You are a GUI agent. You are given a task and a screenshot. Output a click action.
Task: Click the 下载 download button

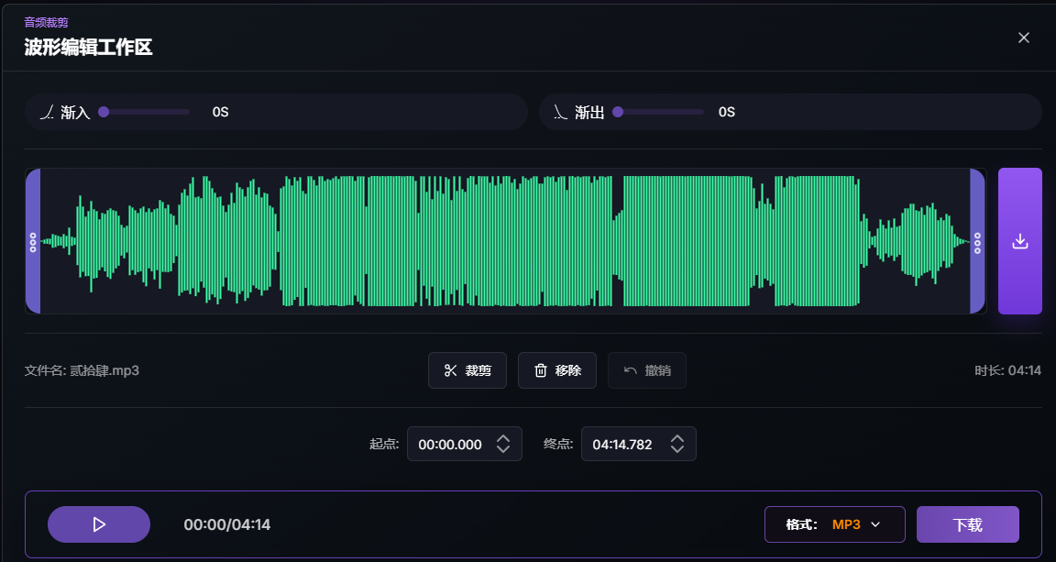tap(968, 524)
